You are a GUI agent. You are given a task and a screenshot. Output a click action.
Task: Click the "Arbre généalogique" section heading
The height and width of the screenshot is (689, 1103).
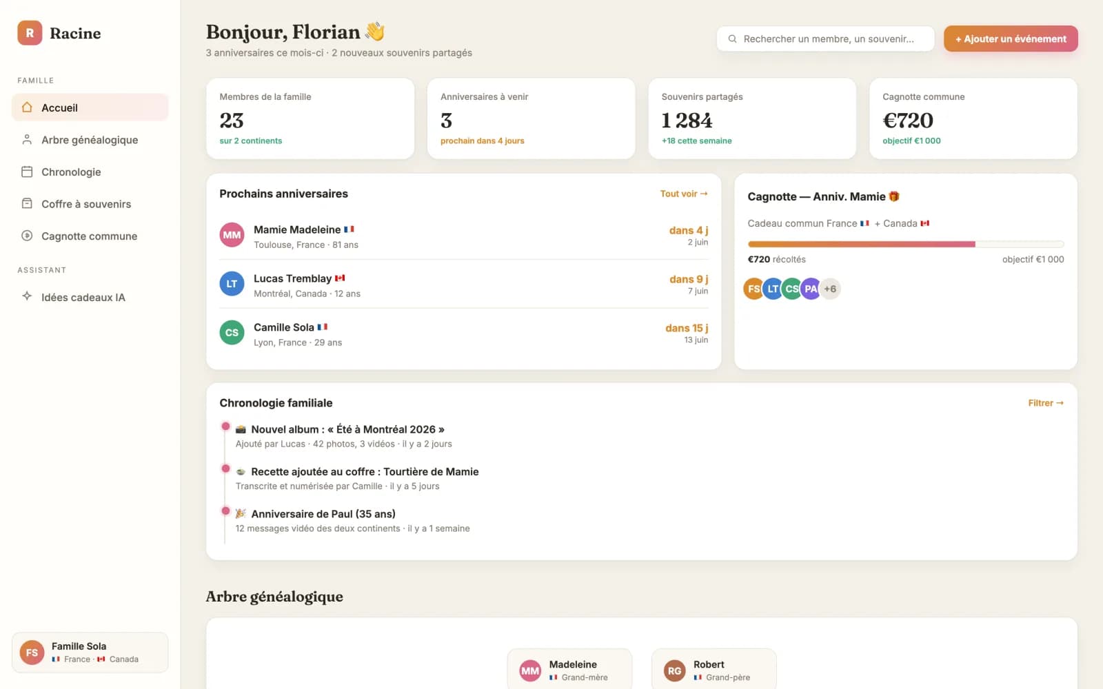(x=274, y=597)
